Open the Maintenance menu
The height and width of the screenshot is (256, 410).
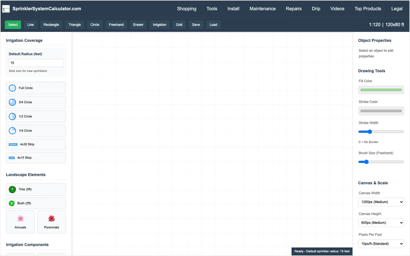[x=263, y=9]
